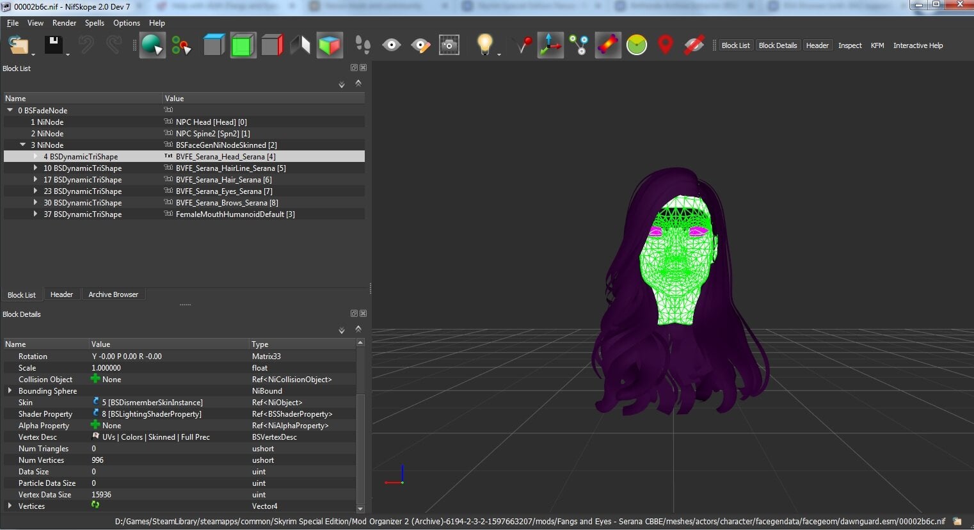Click the KFM toolbar button
This screenshot has width=974, height=530.
click(877, 45)
